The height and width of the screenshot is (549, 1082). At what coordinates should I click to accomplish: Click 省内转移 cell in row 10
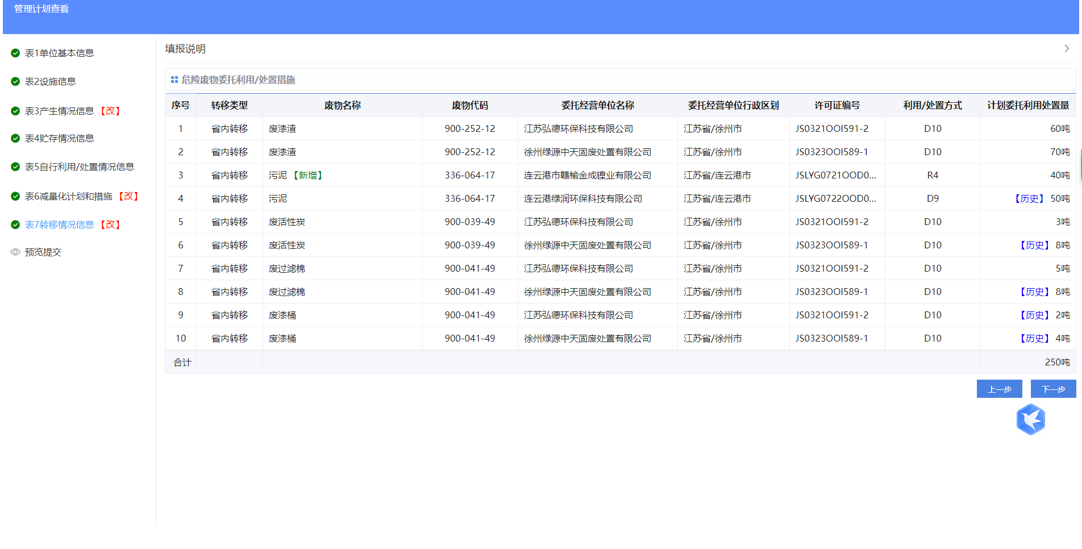pos(229,338)
